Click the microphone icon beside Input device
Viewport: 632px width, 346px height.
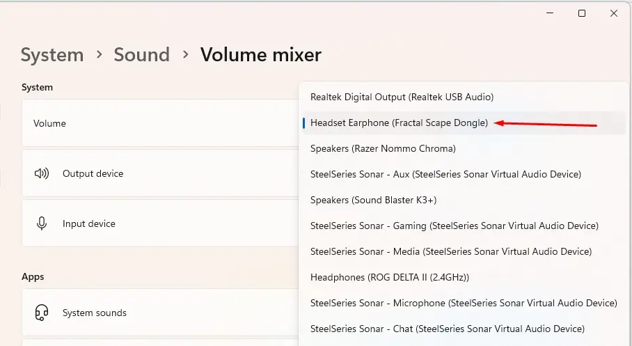point(42,223)
